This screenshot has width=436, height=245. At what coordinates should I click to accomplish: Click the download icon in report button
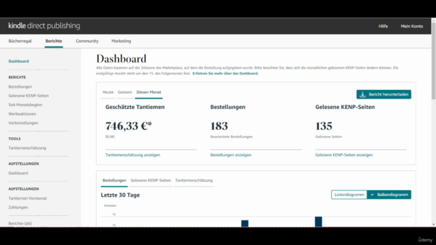[362, 95]
